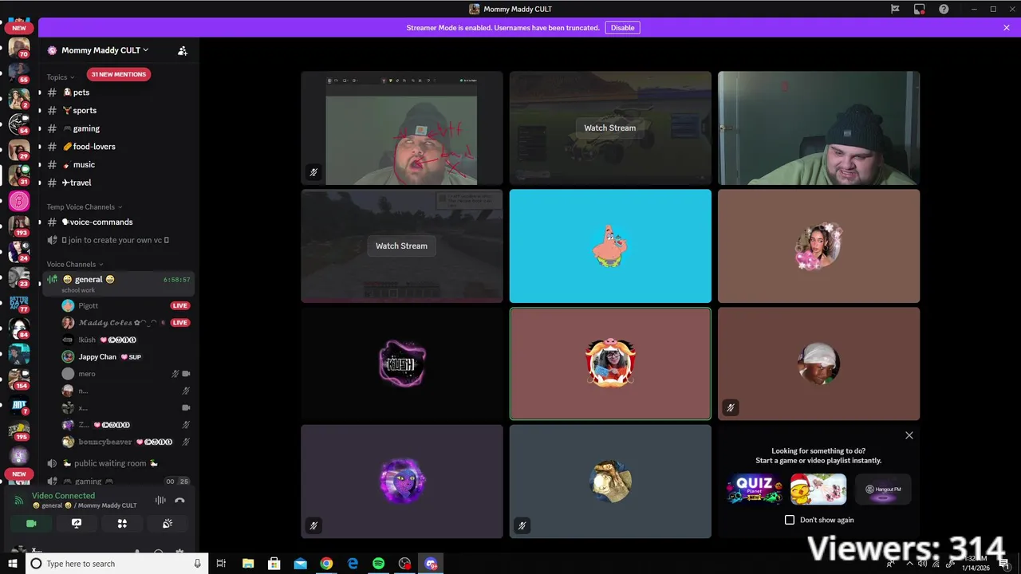The height and width of the screenshot is (574, 1021).
Task: Watch the Minecraft stream tile
Action: [x=402, y=246]
